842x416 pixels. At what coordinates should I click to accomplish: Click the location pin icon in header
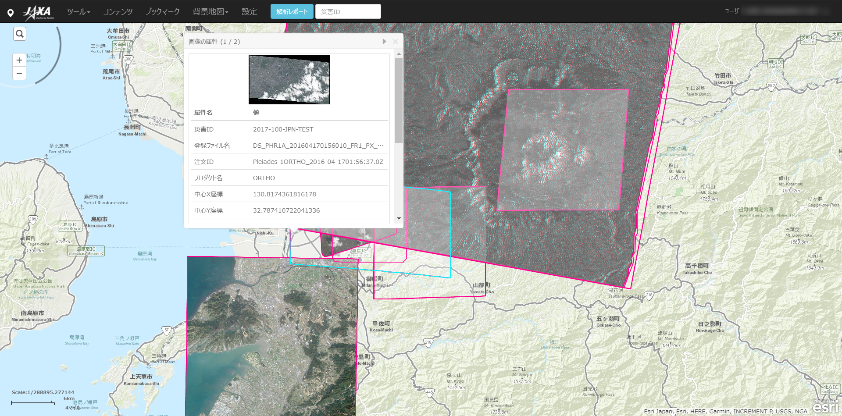11,13
